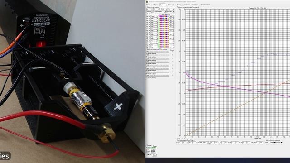Image resolution: width=290 pixels, height=163 pixels.
Task: Click the application icon in the title bar
Action: [147, 2]
